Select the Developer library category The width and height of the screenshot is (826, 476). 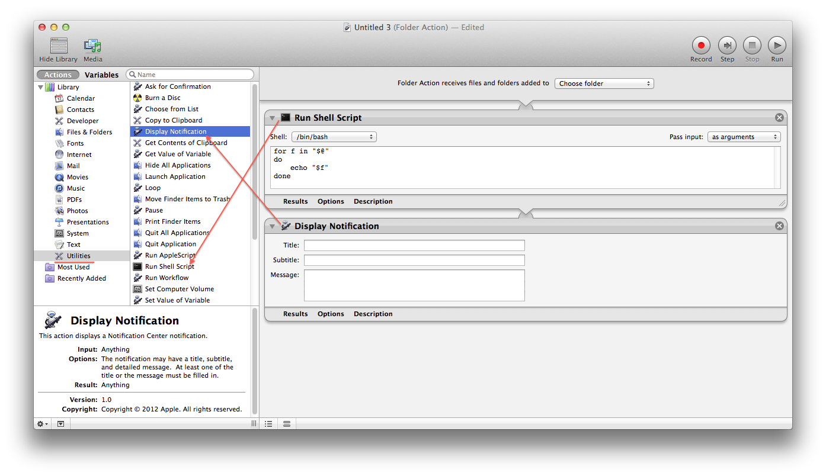83,121
